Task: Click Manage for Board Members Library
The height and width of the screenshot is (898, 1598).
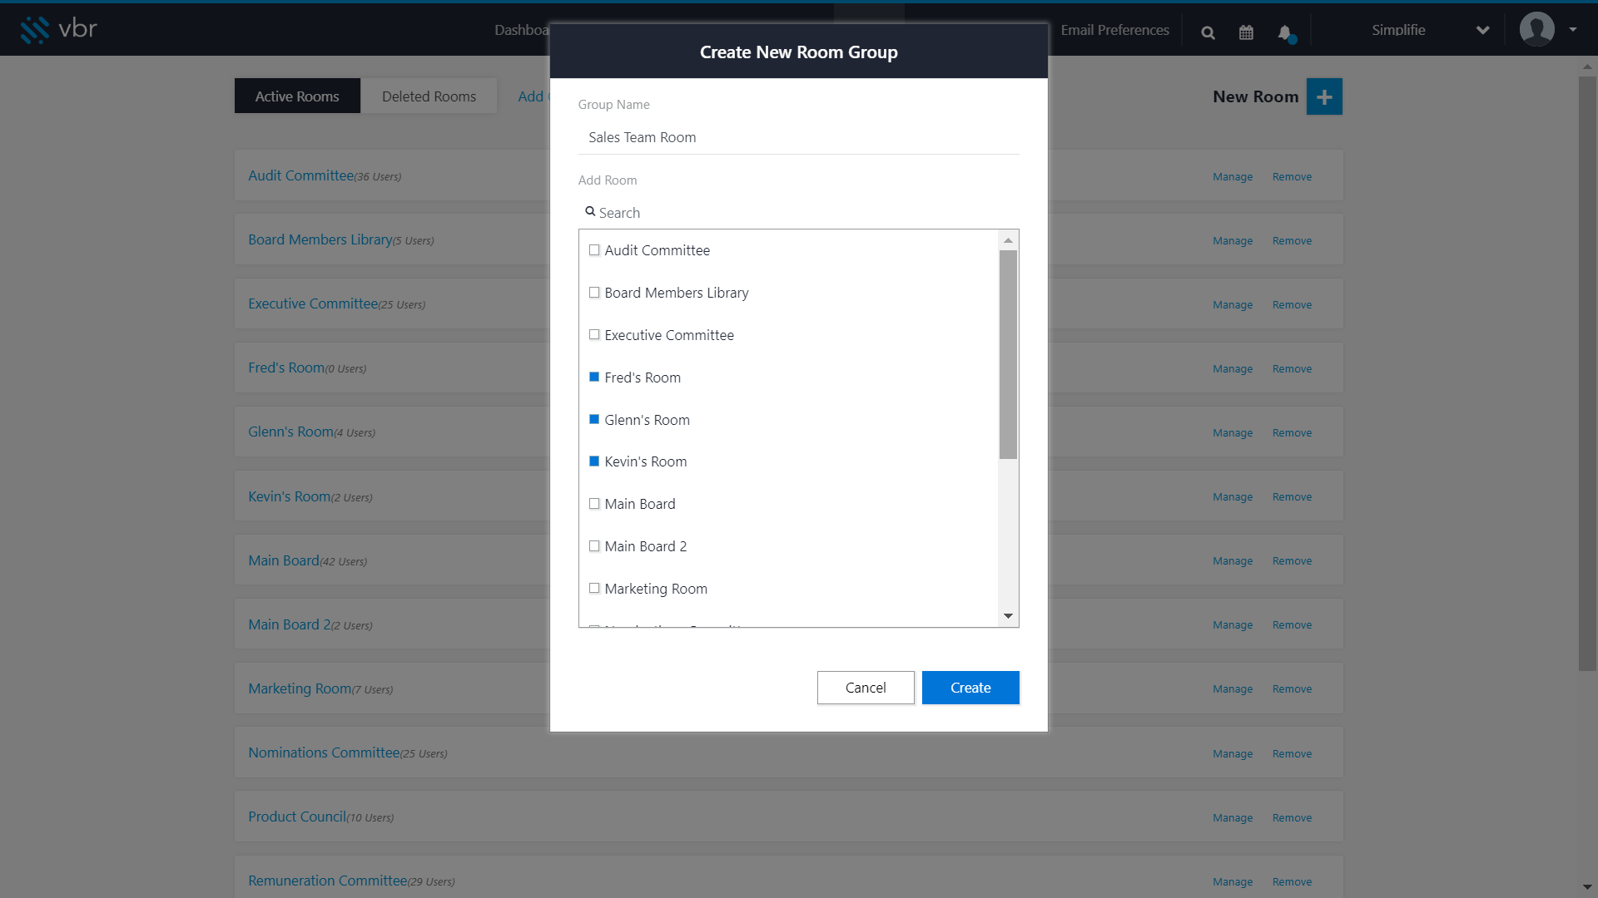Action: 1233,241
